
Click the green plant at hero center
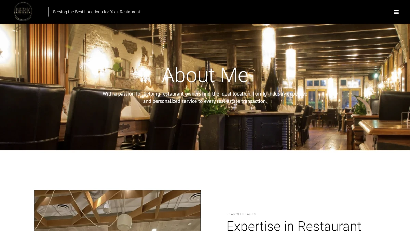tap(214, 105)
